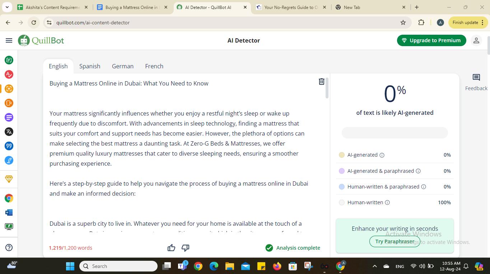Give thumbs up feedback on analysis
Viewport: 490px width, 274px height.
point(171,248)
